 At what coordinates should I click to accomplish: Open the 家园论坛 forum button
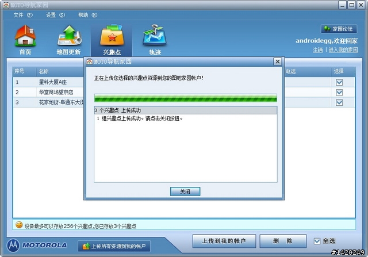339,29
